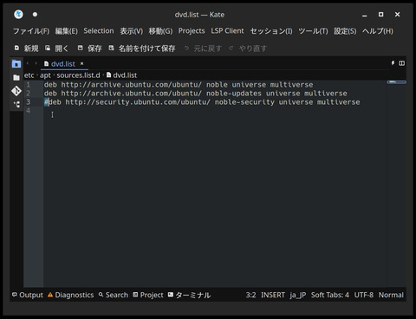Click 名前を付けて保存 save-as button
The width and height of the screenshot is (416, 319).
tap(142, 49)
